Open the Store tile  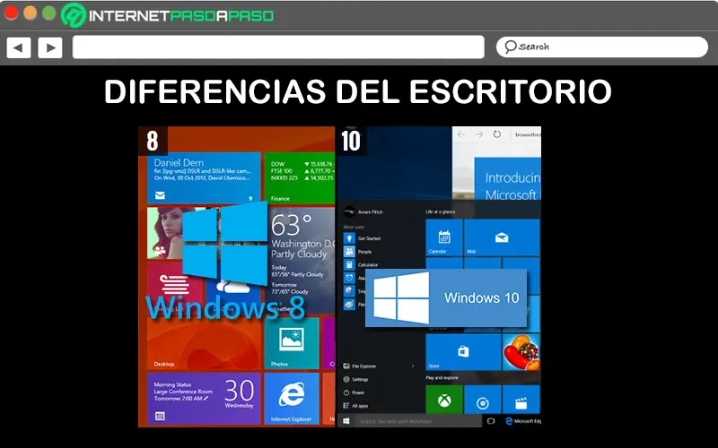pyautogui.click(x=463, y=352)
